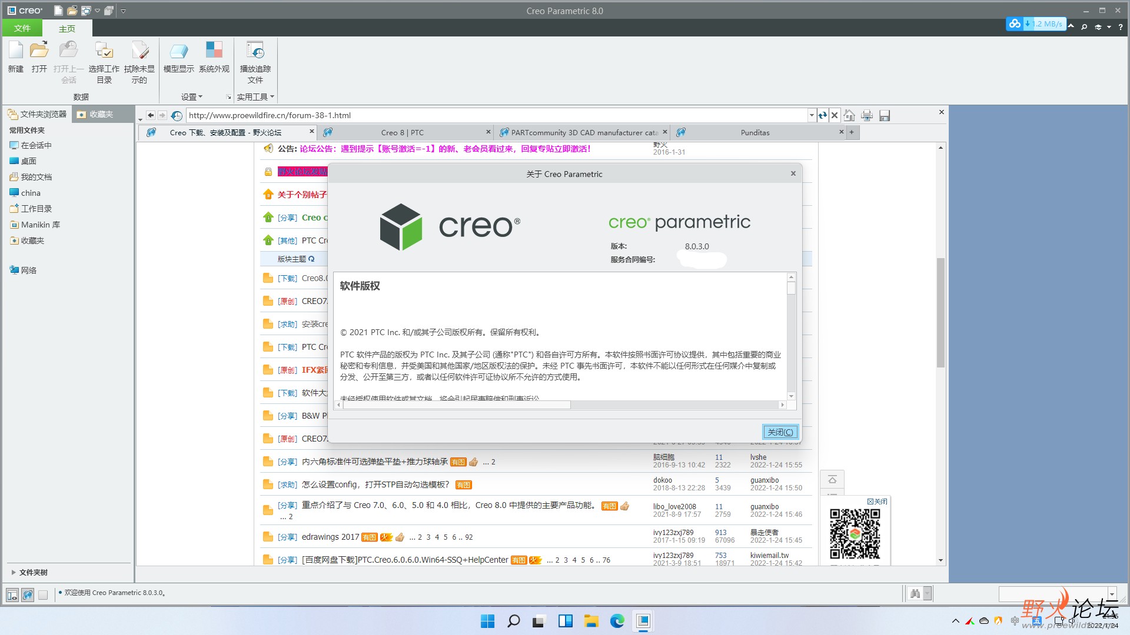Image resolution: width=1130 pixels, height=635 pixels.
Task: Close the Creo 8 | PTC tab
Action: coord(488,132)
